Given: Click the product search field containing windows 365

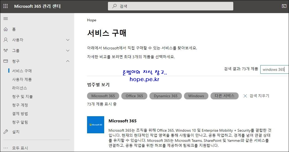Looking at the screenshot, I should point(275,69).
